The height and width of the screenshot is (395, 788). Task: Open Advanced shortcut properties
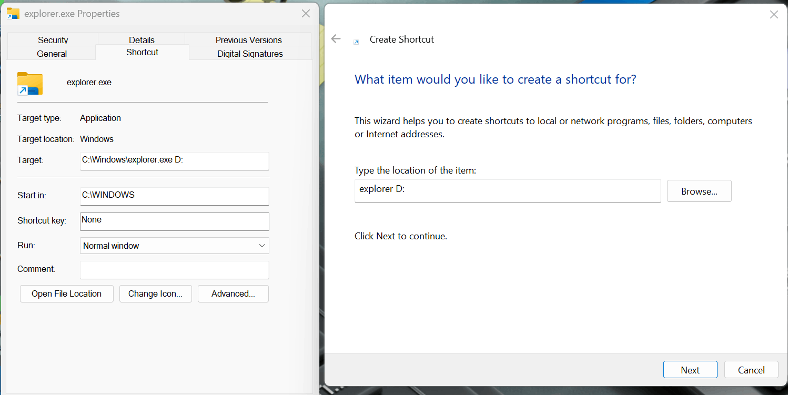click(233, 293)
